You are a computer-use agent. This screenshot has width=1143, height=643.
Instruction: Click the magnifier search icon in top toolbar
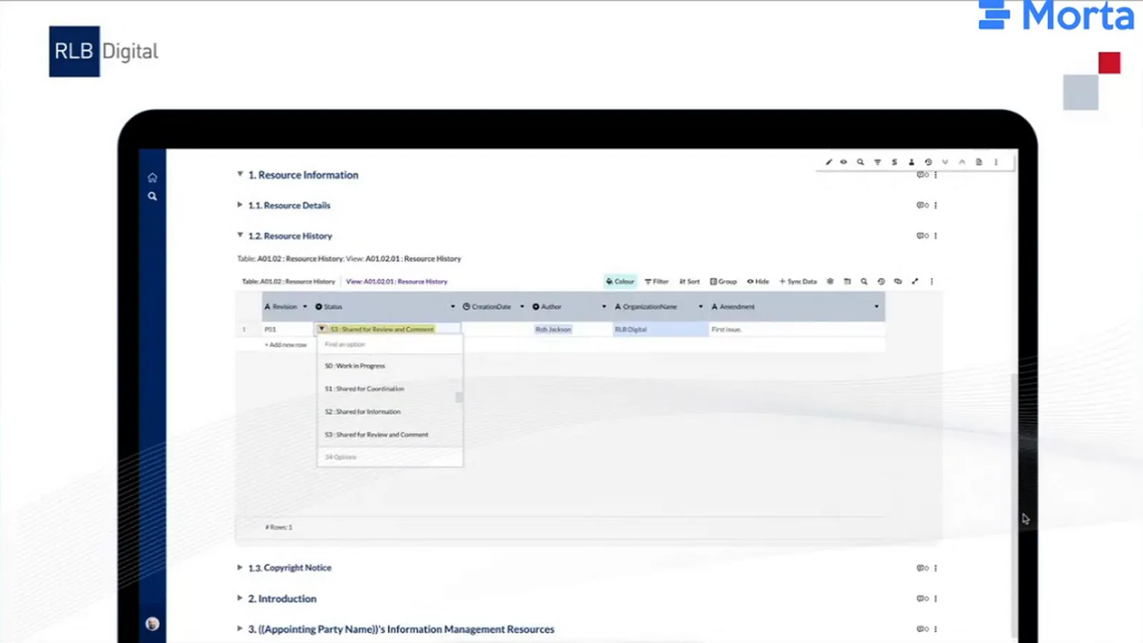(x=860, y=162)
